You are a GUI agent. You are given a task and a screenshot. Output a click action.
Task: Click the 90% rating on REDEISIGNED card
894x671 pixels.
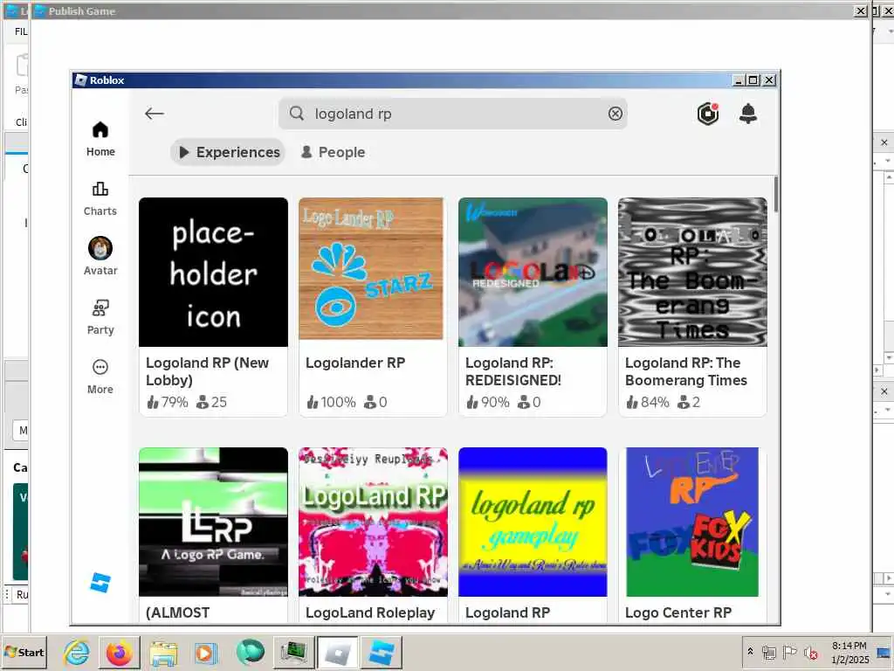[x=487, y=402]
